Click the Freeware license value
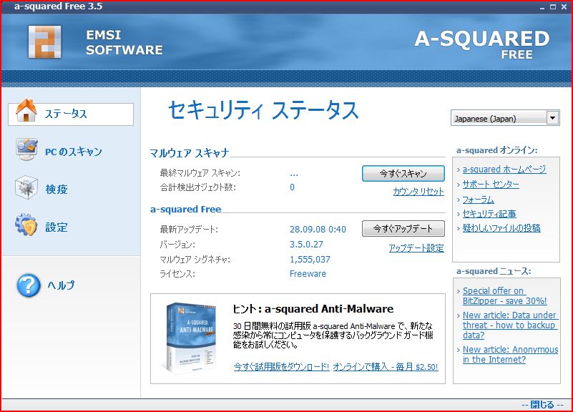 (x=308, y=274)
